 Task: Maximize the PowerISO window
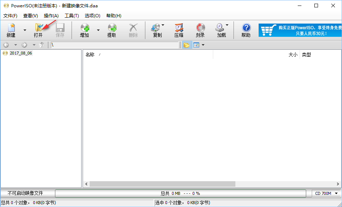316,6
